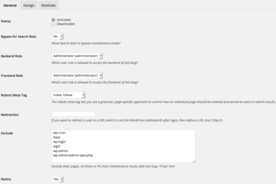Click the Deactivated label text

click(x=66, y=24)
